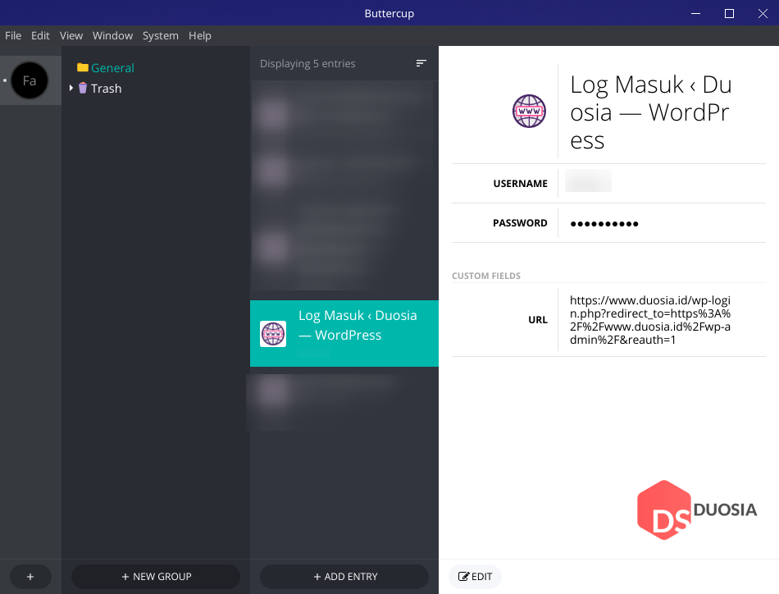Click the Add Entry button
Viewport: 779px width, 594px height.
click(344, 577)
